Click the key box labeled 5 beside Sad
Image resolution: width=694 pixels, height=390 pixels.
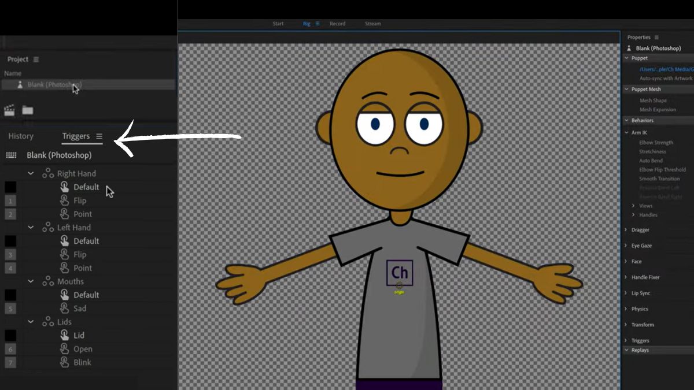[x=10, y=309]
